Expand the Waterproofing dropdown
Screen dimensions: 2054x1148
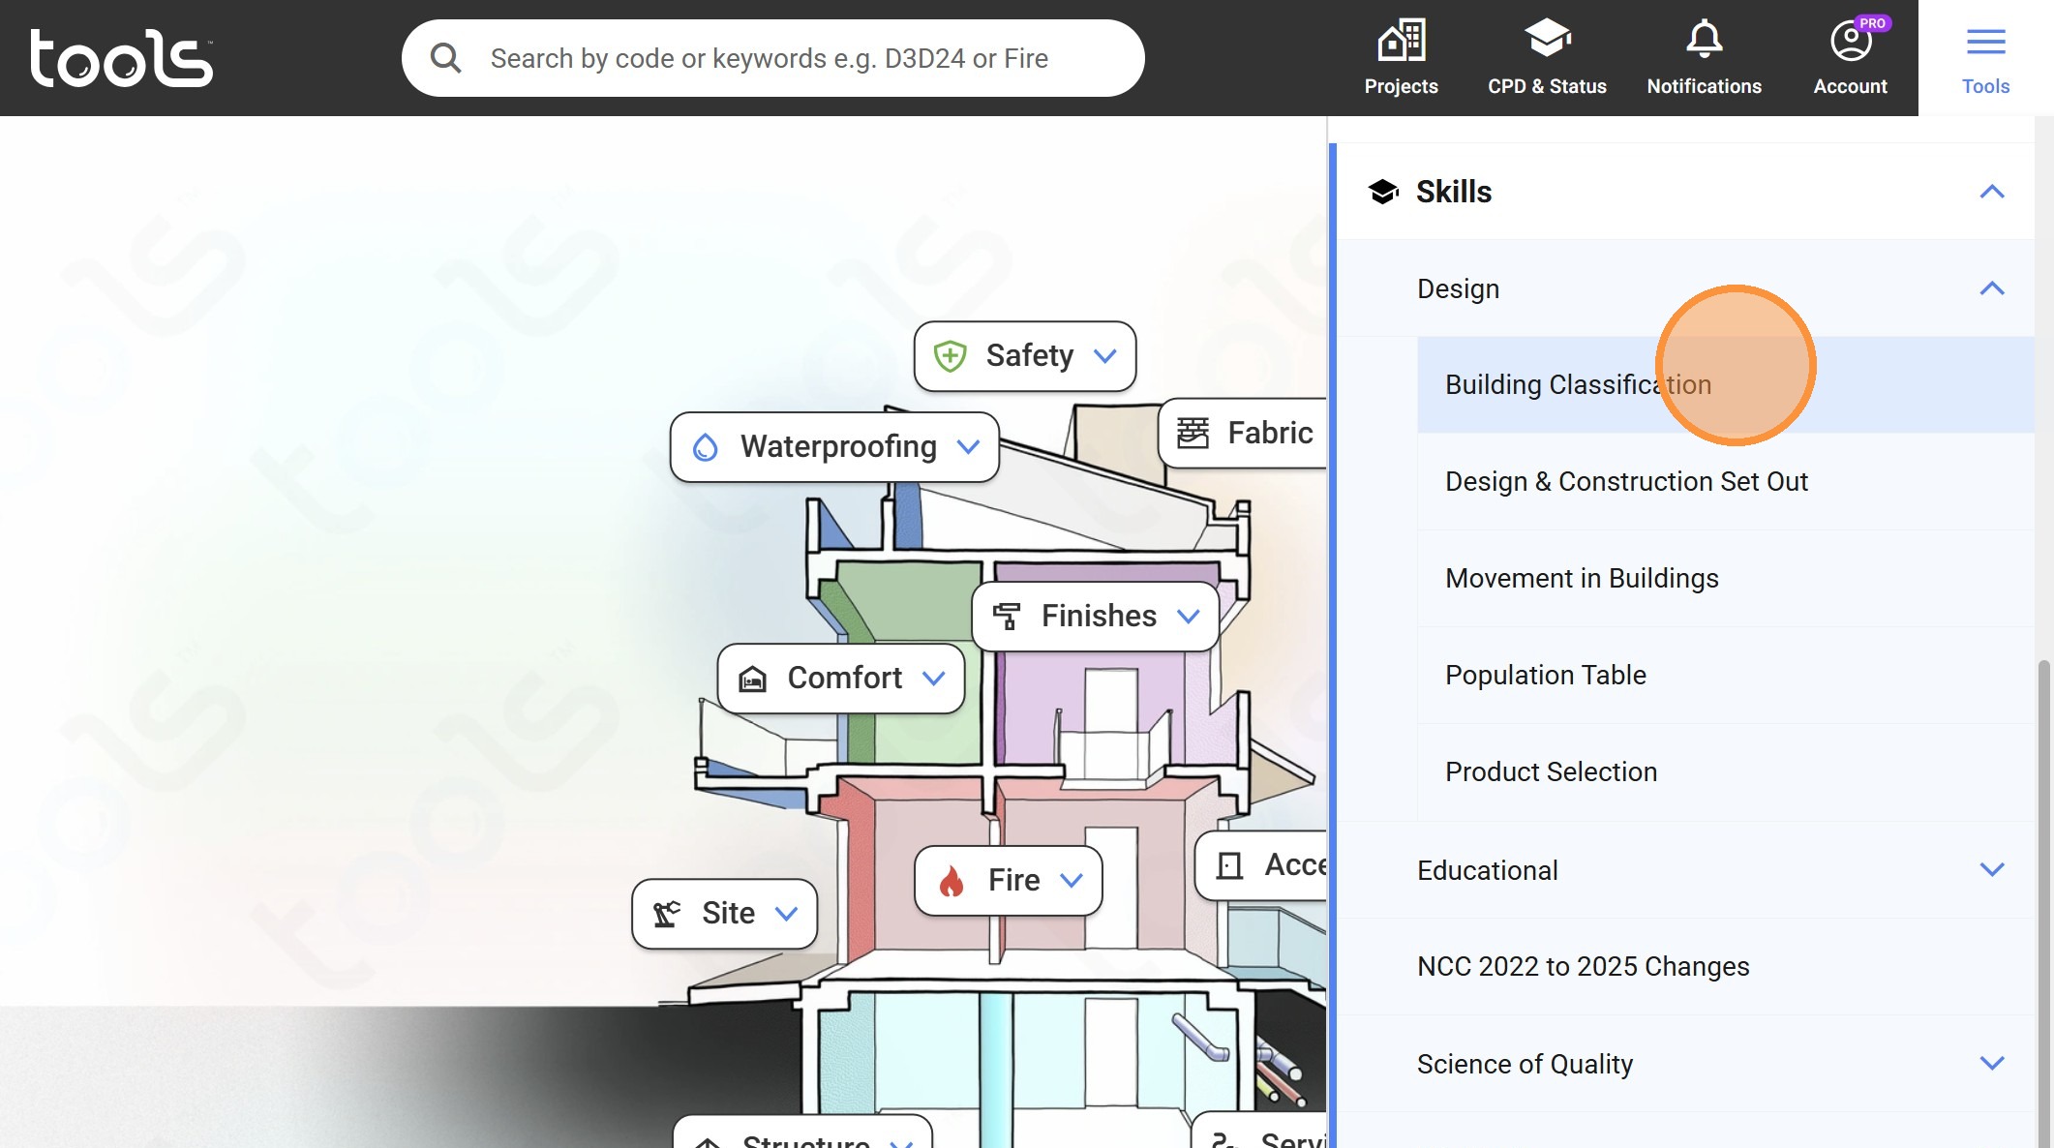coord(968,447)
